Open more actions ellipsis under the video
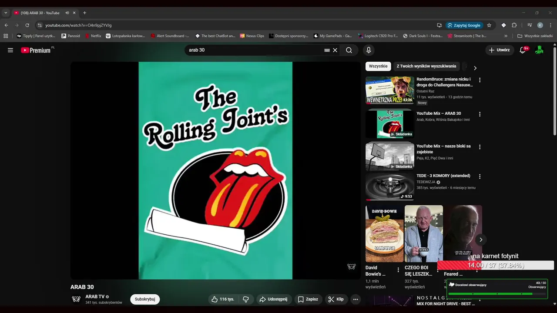 (356, 299)
